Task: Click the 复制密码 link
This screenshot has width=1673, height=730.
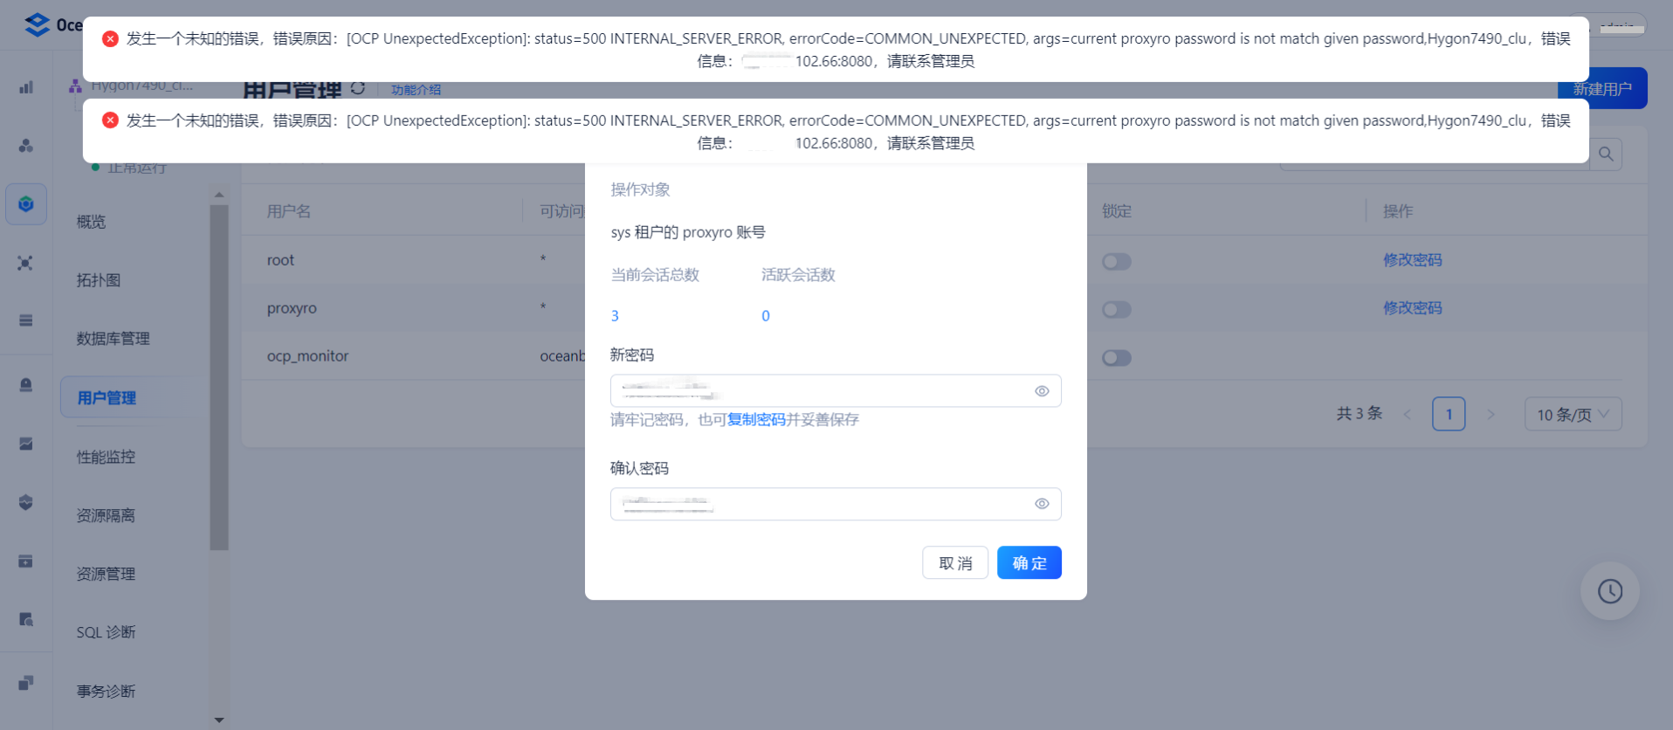Action: (x=756, y=420)
